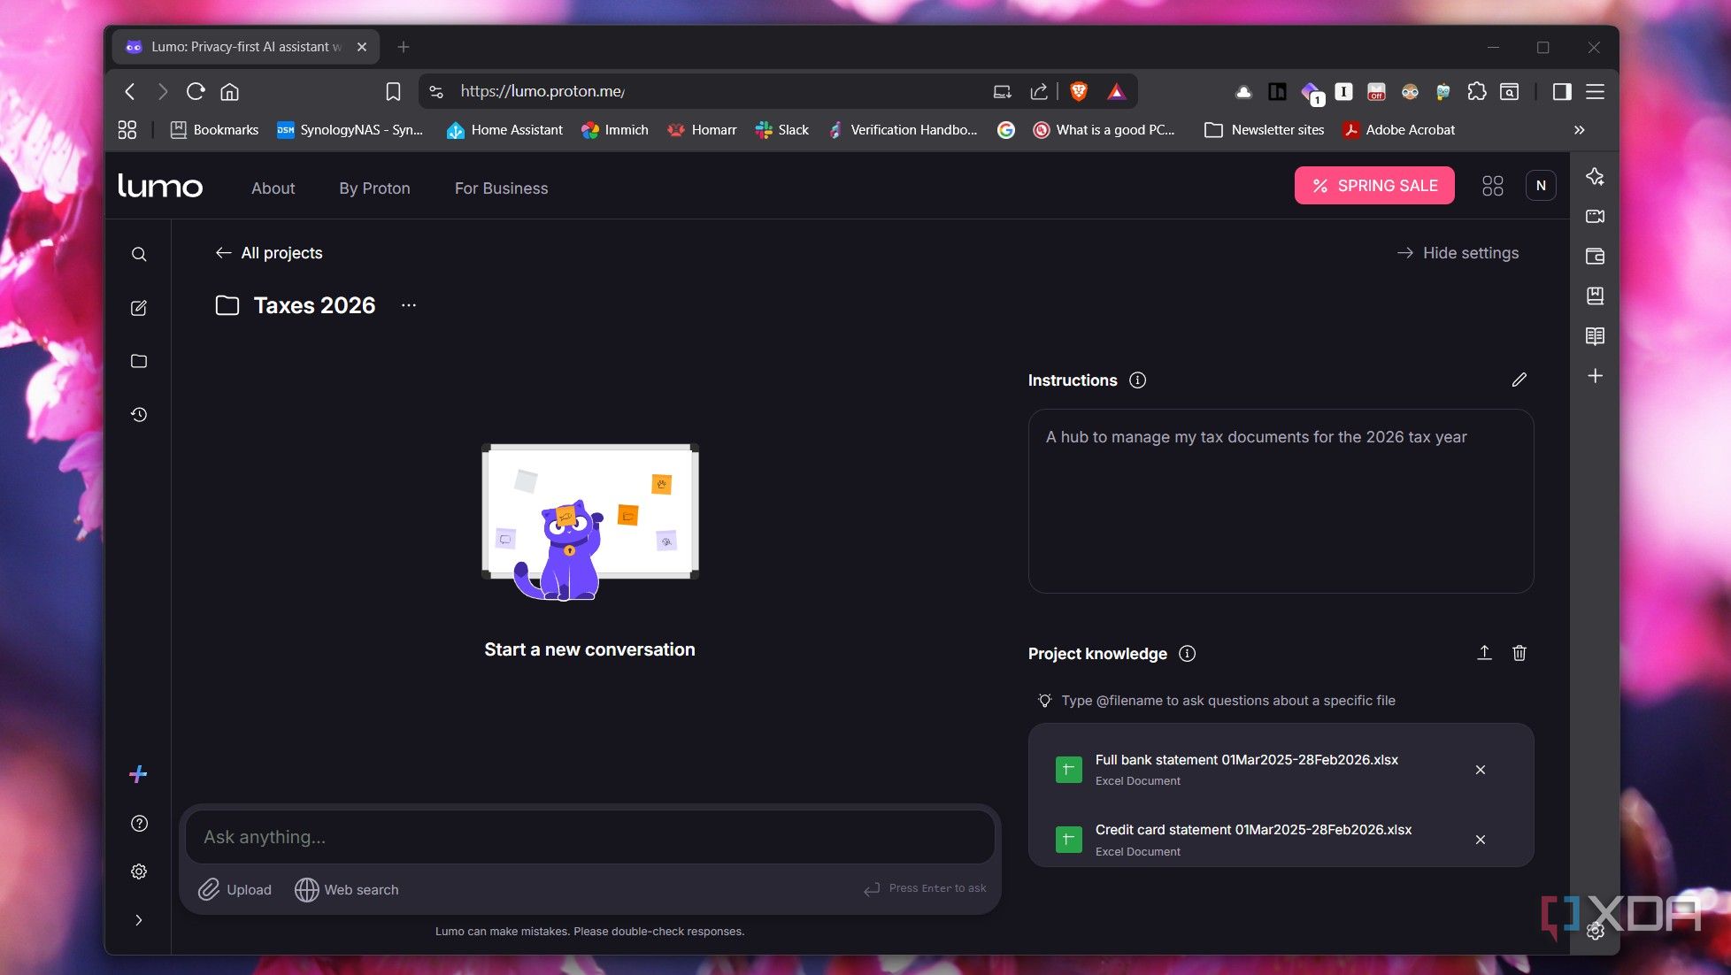Reload the page in the browser
Viewport: 1731px width, 975px height.
point(196,91)
